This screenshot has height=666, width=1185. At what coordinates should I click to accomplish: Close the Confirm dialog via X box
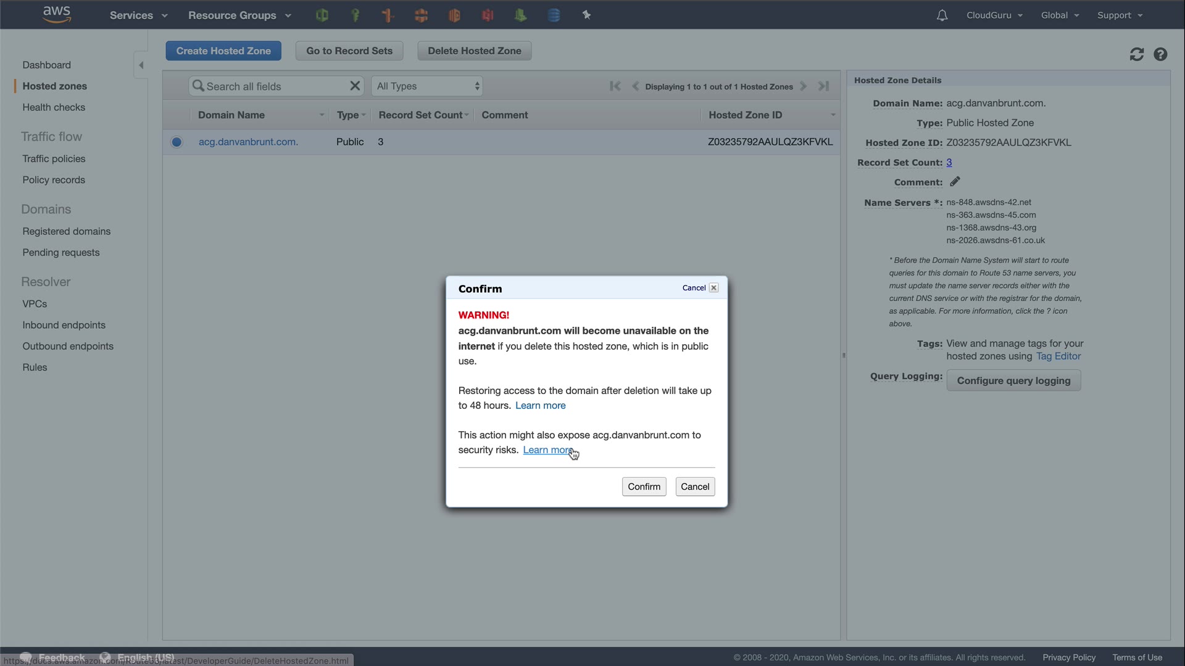713,287
